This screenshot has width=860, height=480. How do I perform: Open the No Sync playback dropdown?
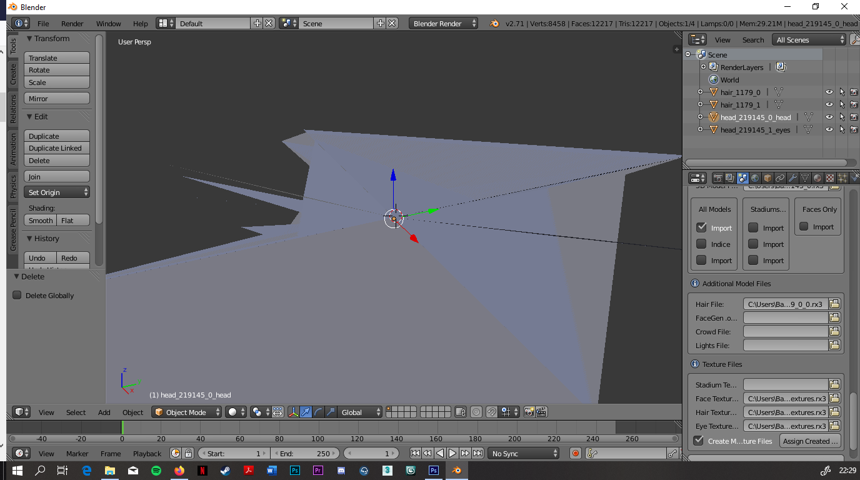click(x=524, y=453)
